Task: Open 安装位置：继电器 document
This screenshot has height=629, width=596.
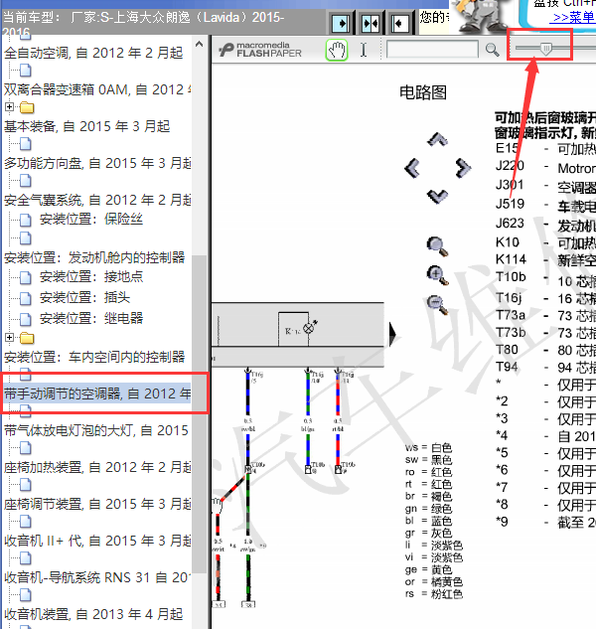Action: (91, 319)
